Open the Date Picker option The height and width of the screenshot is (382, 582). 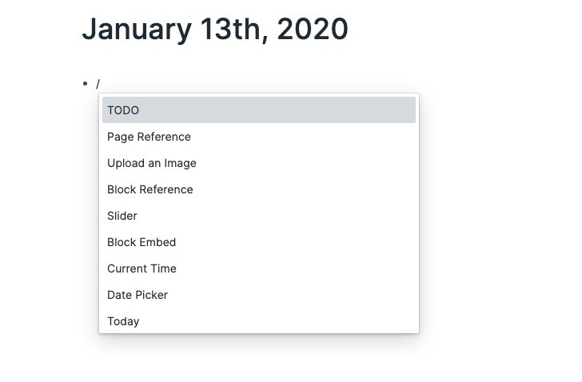[x=138, y=295]
